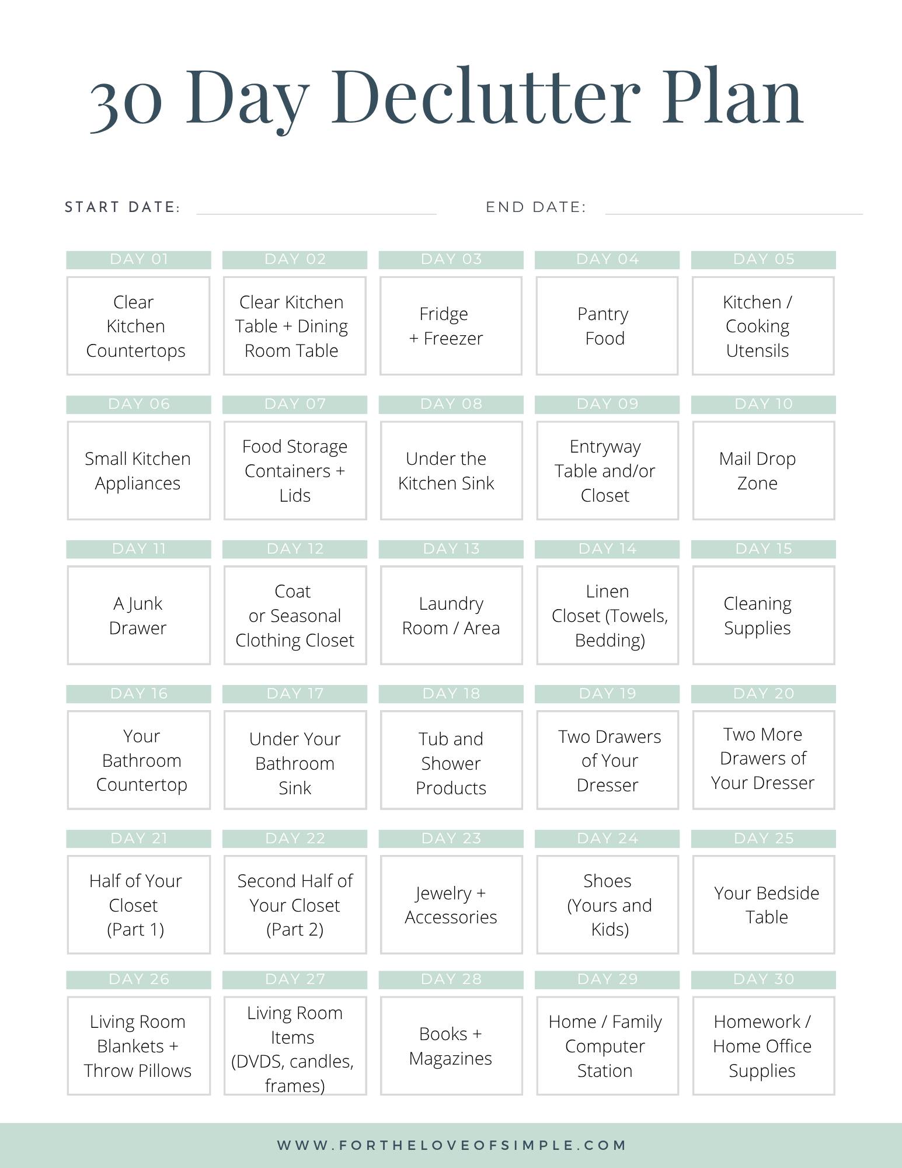902x1168 pixels.
Task: Select Homework / Home Office Supplies box
Action: 764,1046
